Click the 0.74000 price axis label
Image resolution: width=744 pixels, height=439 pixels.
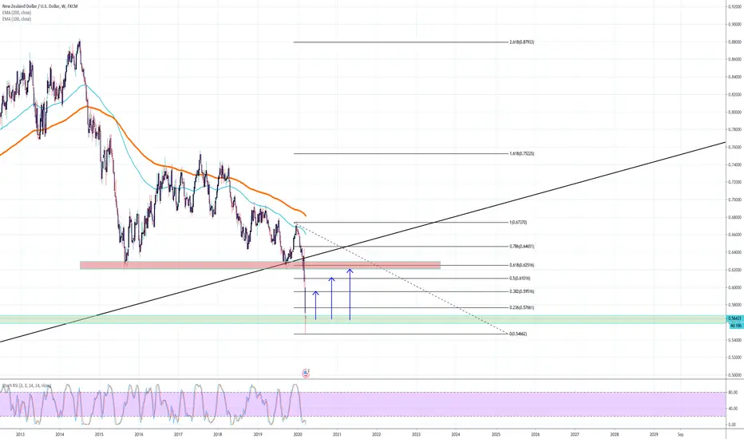pyautogui.click(x=735, y=164)
